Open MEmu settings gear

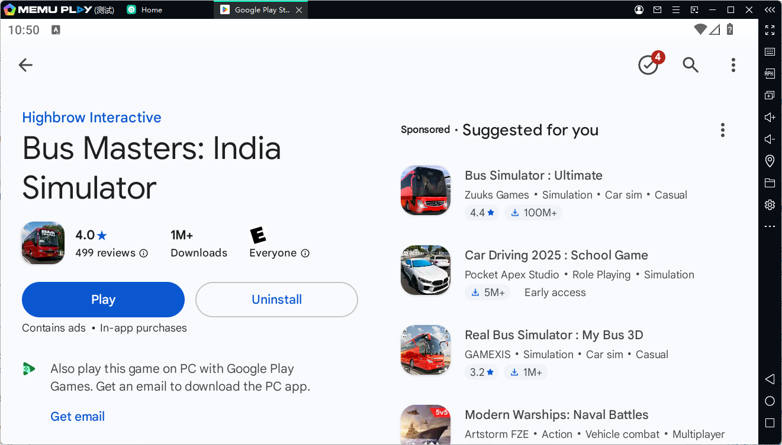click(770, 205)
